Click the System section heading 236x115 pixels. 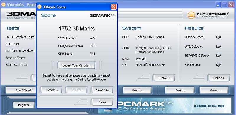click(132, 28)
